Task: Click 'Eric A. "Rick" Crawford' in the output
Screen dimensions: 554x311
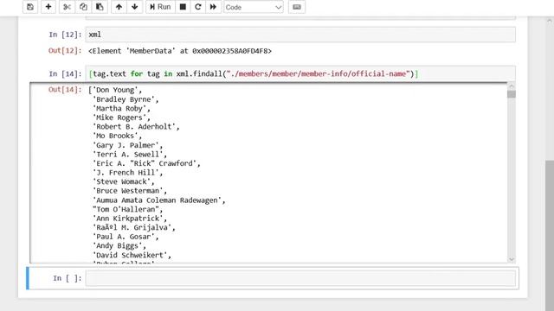Action: 145,163
